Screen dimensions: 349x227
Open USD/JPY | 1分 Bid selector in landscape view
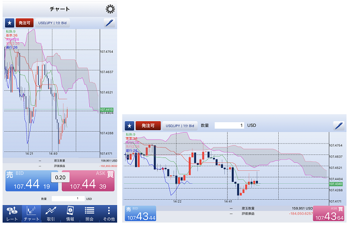pos(180,126)
